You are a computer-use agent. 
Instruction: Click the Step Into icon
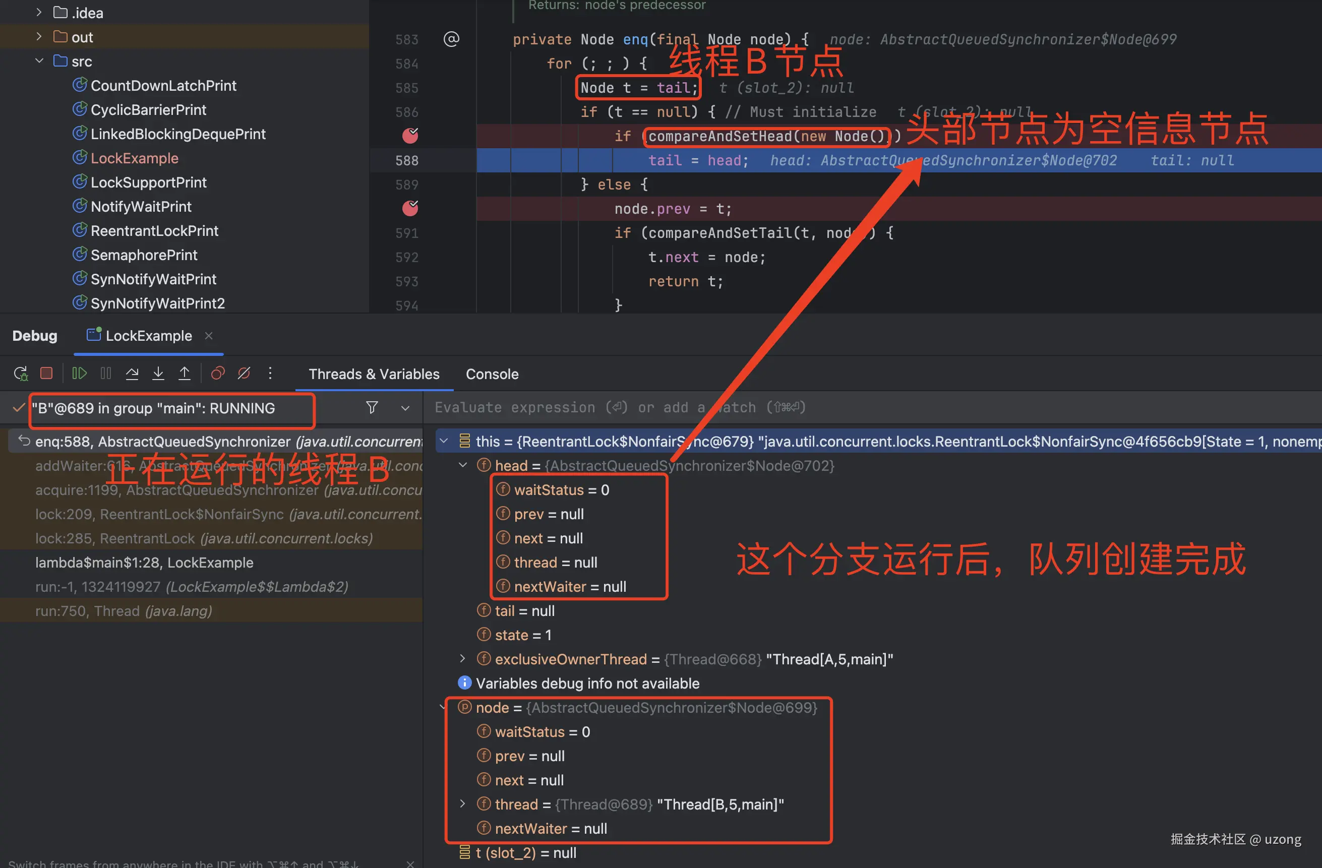click(x=158, y=373)
